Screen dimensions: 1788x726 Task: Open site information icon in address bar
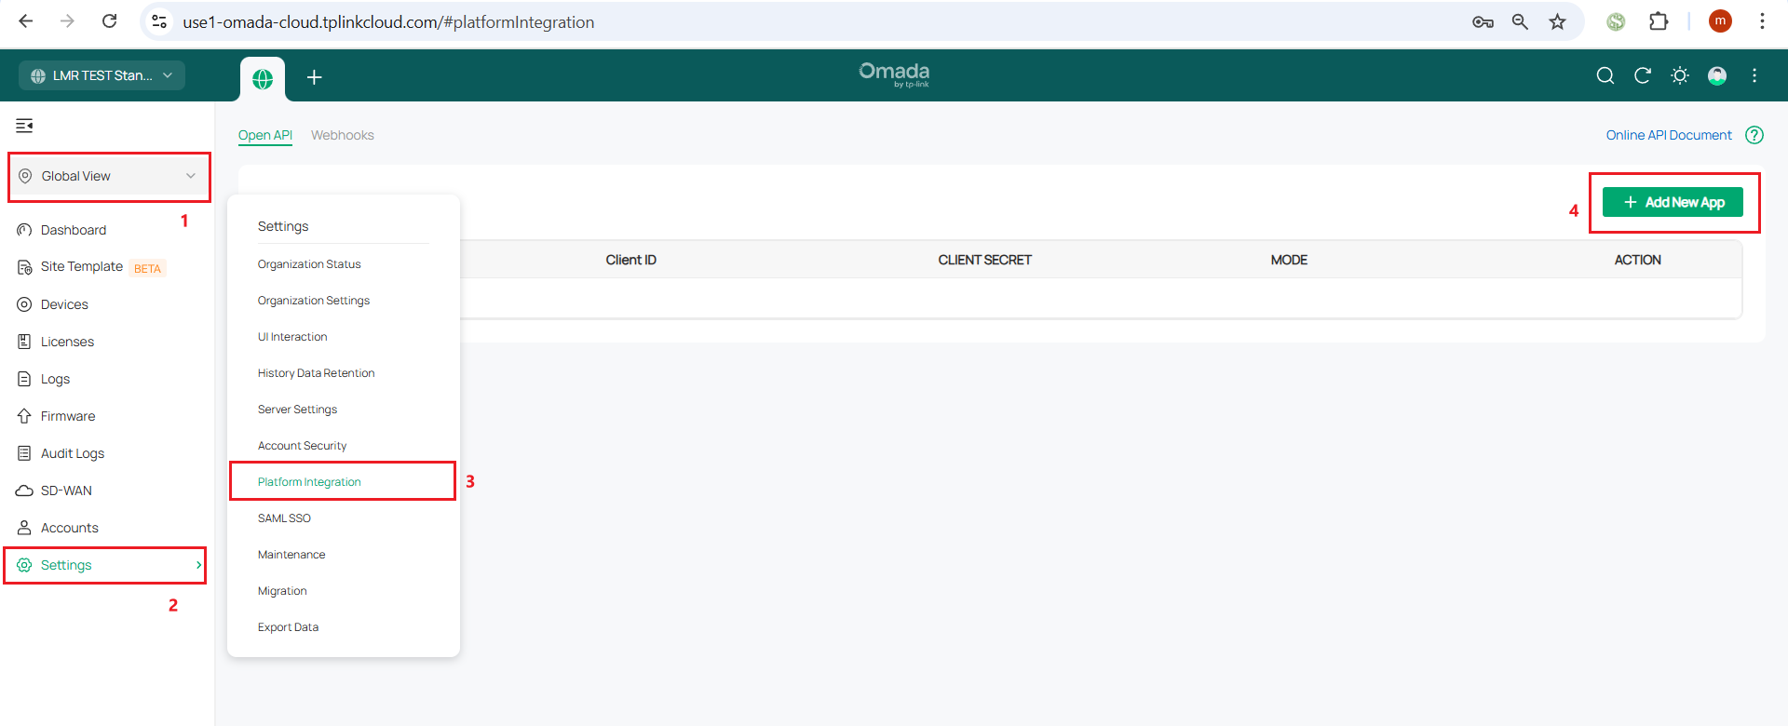[159, 21]
